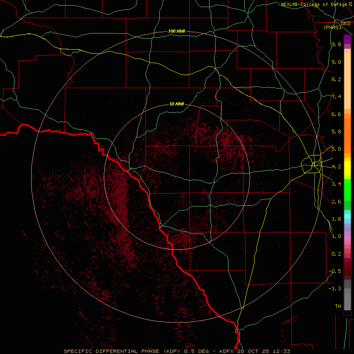Viewport: 354px width, 354px height.
Task: Click the -1.3 value on the color scale
Action: tap(335, 289)
